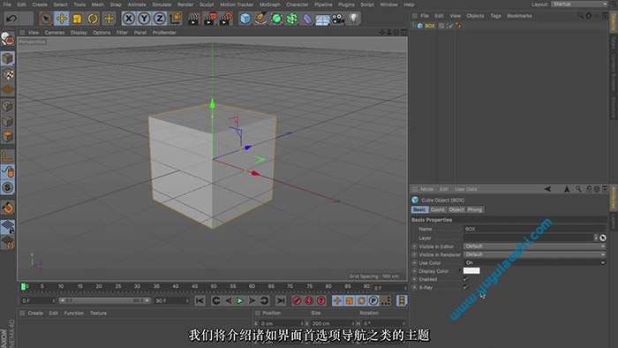Go back with Attributes left arrow
Screen dimensions: 618x348
coord(548,189)
